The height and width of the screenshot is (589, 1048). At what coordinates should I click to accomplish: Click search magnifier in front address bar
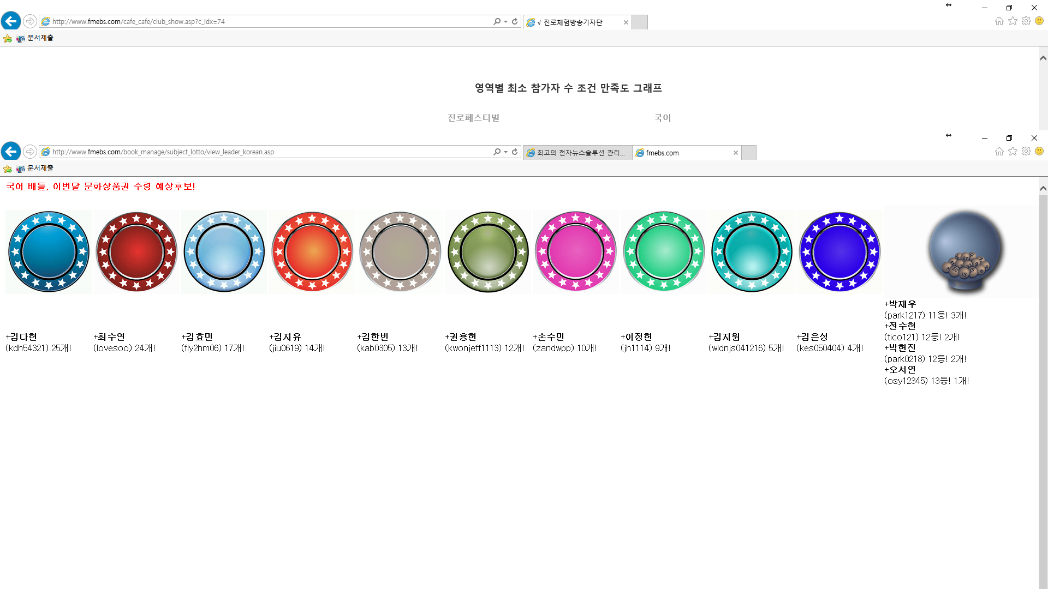[x=497, y=152]
